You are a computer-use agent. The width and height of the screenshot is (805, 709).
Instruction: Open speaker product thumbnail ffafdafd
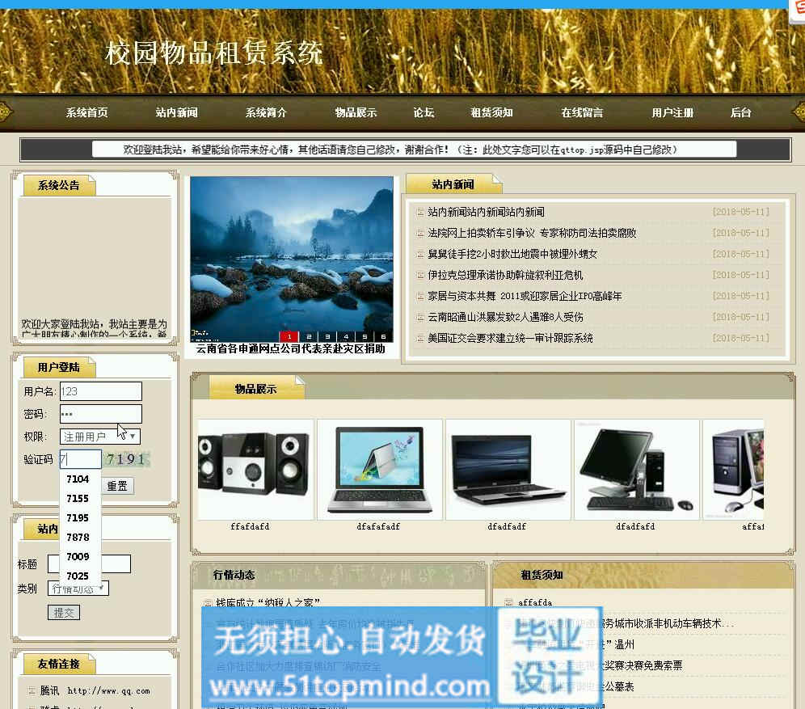(x=255, y=469)
